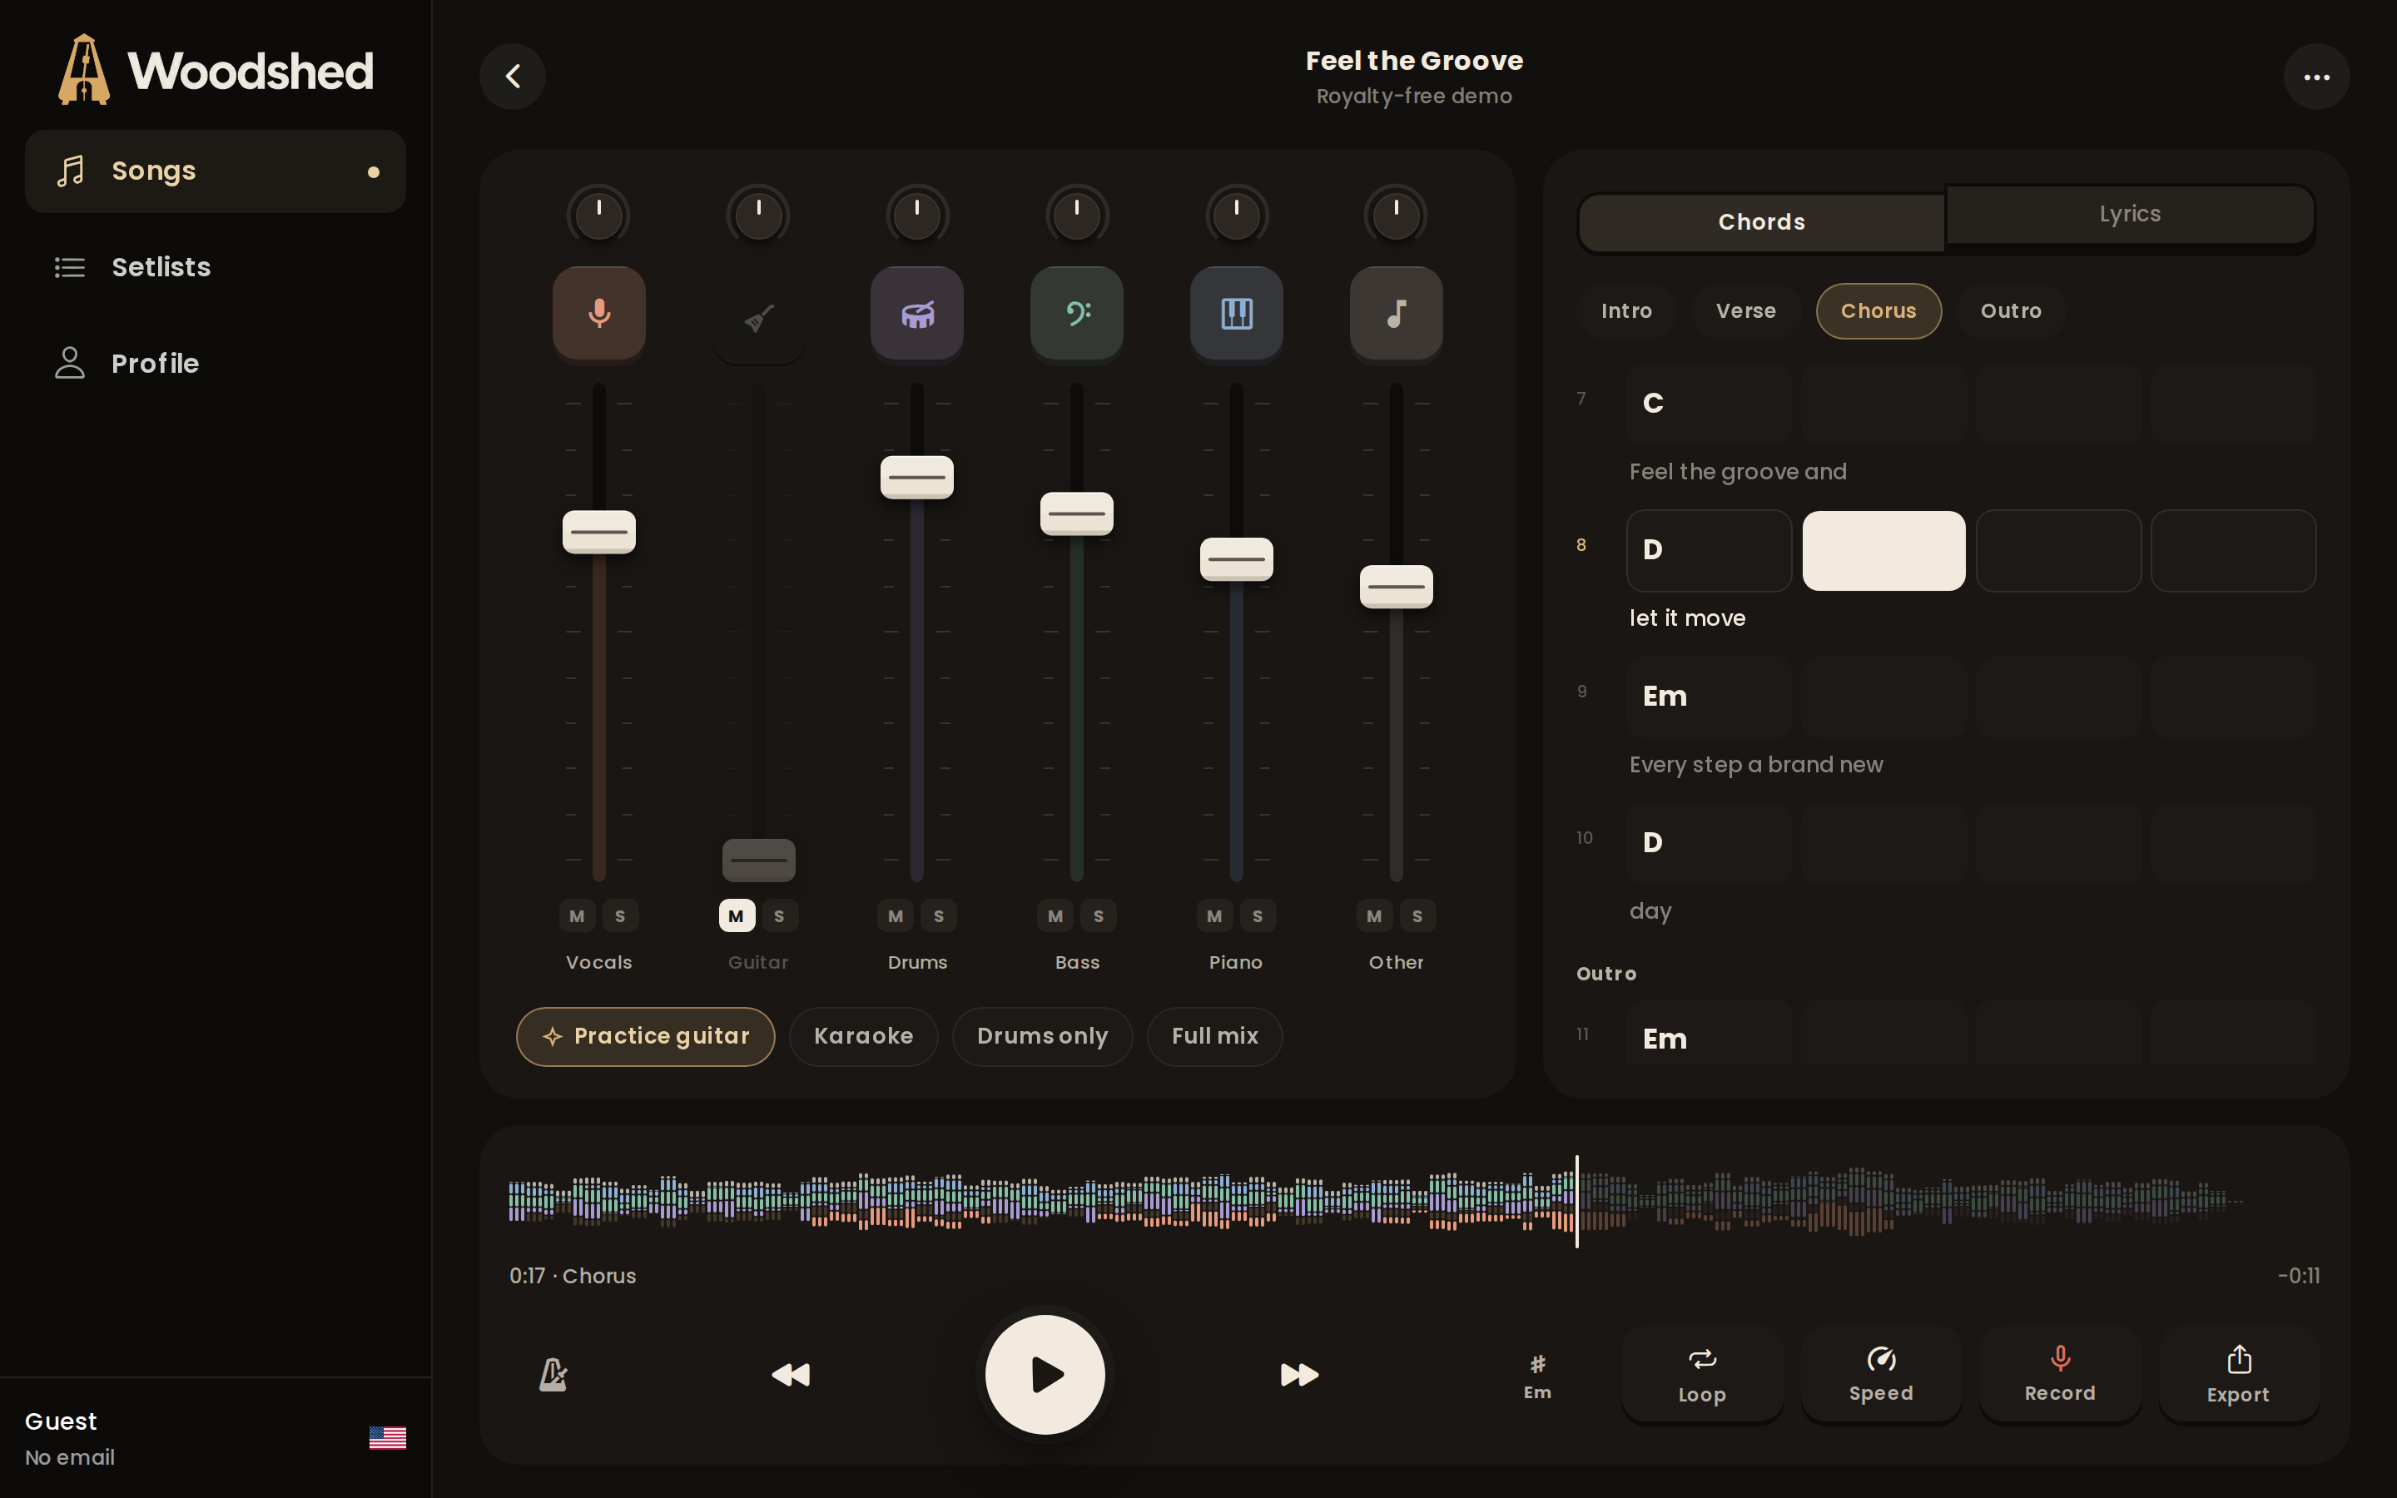Click the Bass clef stem icon
This screenshot has height=1498, width=2397.
pyautogui.click(x=1077, y=313)
